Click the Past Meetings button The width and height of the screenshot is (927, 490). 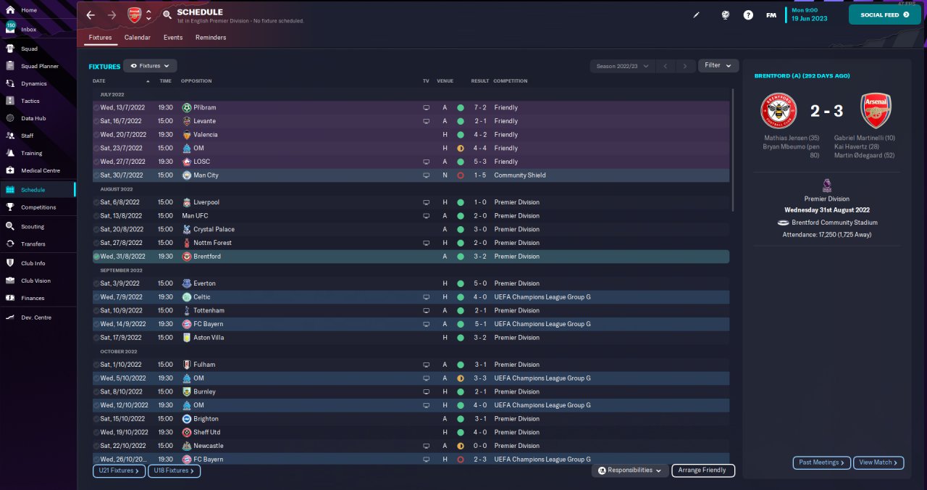point(822,462)
